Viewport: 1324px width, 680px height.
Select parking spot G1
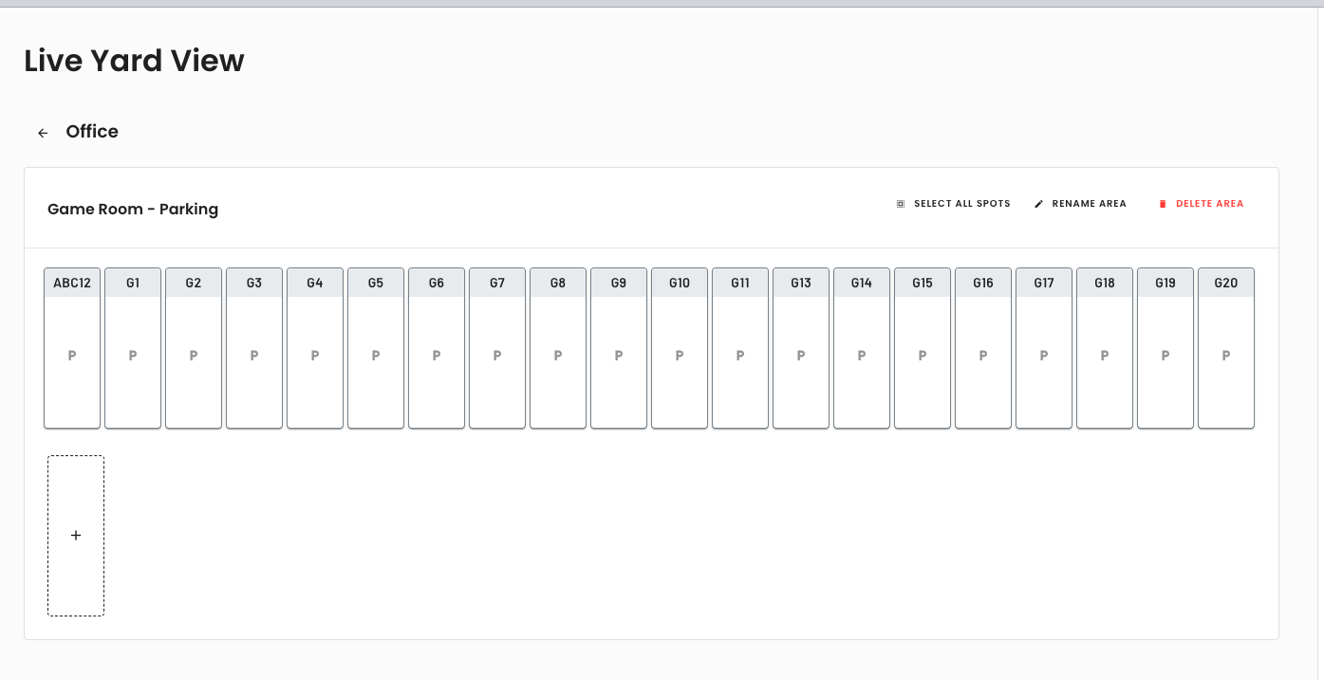coord(133,348)
